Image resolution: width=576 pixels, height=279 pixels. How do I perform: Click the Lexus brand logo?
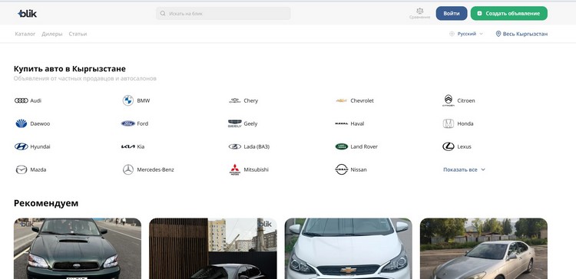(x=449, y=146)
